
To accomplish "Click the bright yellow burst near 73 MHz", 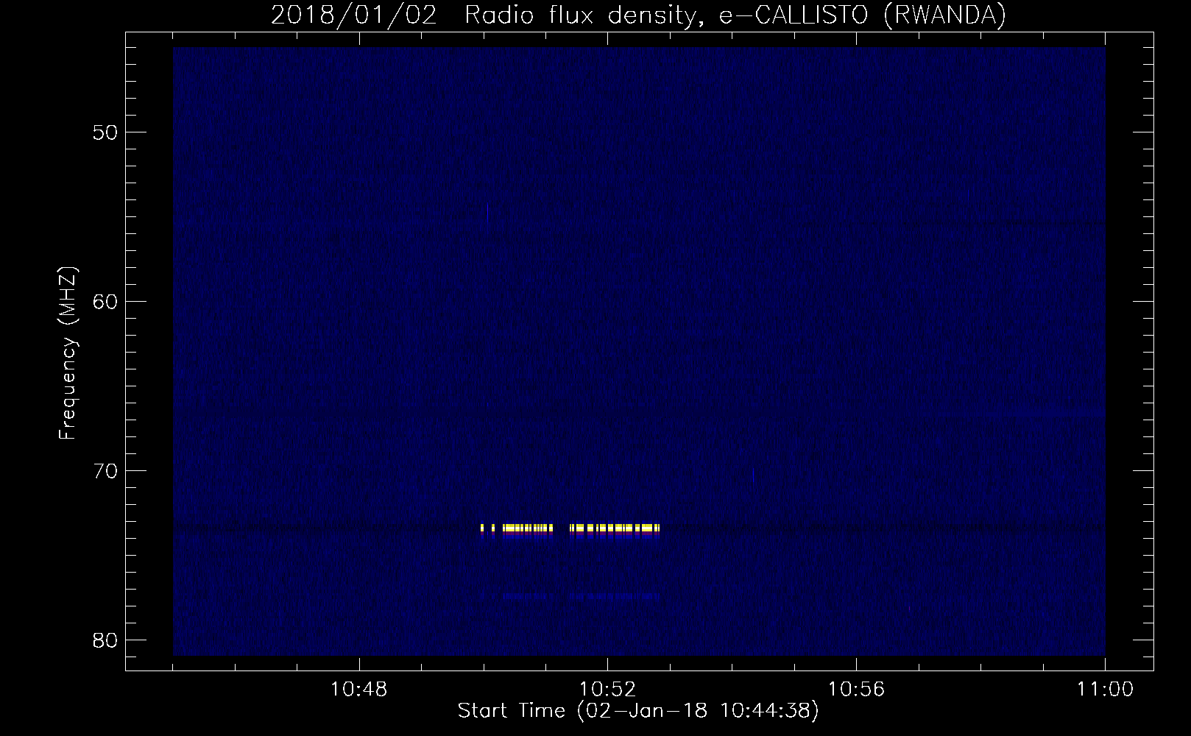I will click(570, 528).
